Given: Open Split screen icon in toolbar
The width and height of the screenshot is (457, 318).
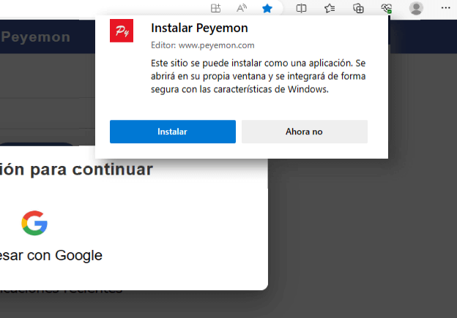Looking at the screenshot, I should tap(301, 8).
